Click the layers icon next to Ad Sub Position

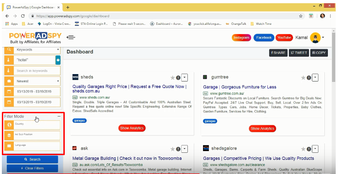click(x=9, y=135)
